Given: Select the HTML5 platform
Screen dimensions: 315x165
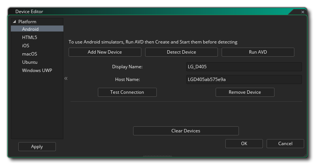Looking at the screenshot, I should coord(29,37).
